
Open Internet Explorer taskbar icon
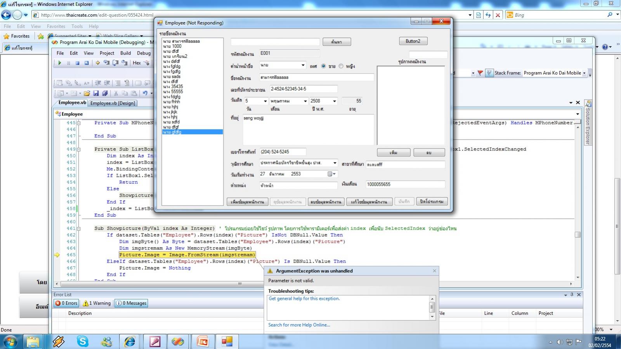pos(130,342)
